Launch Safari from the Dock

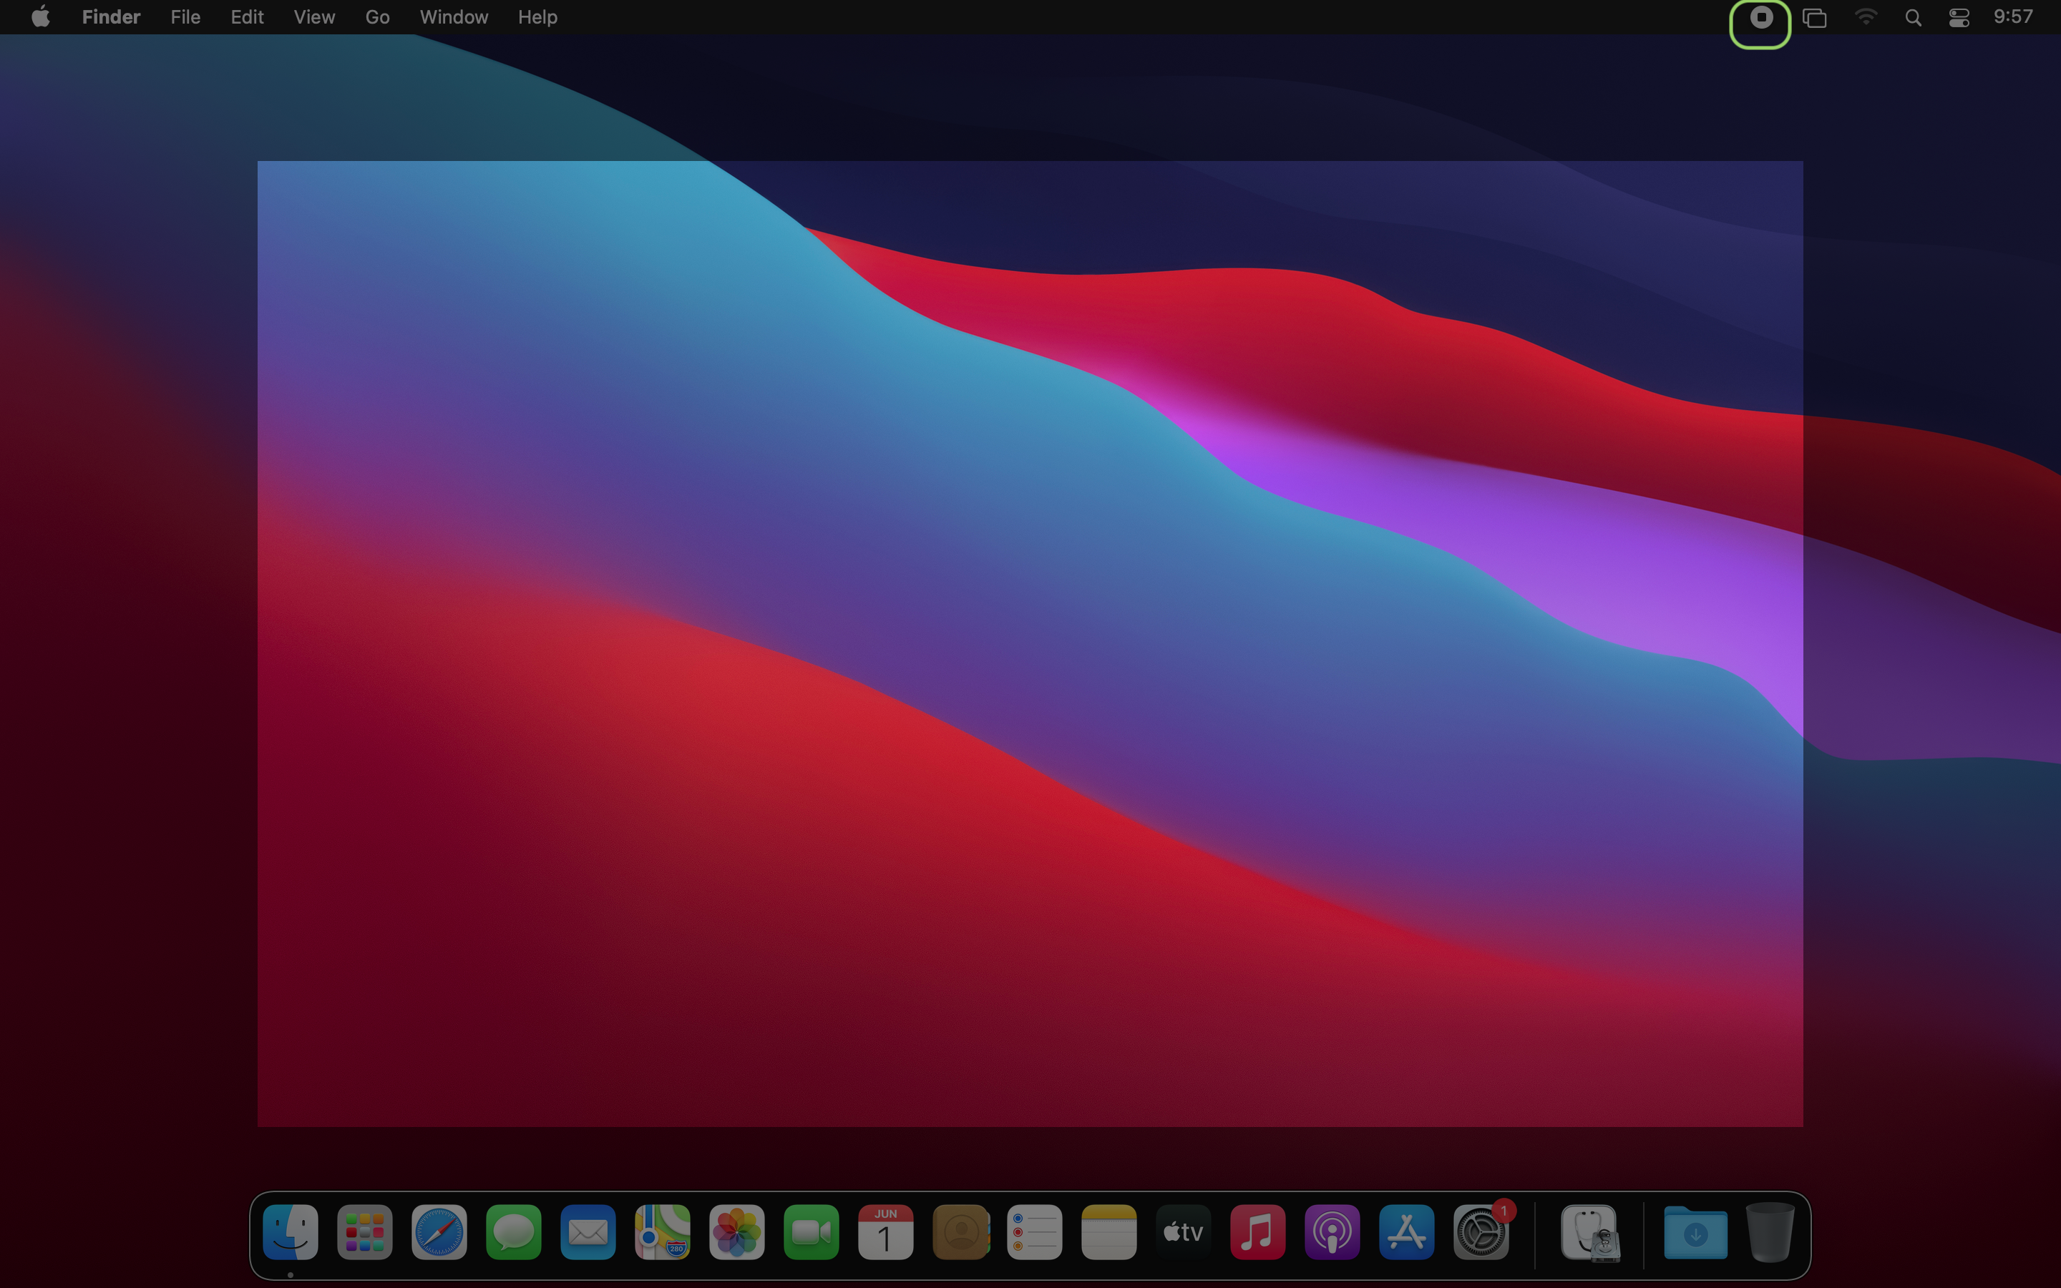coord(439,1231)
